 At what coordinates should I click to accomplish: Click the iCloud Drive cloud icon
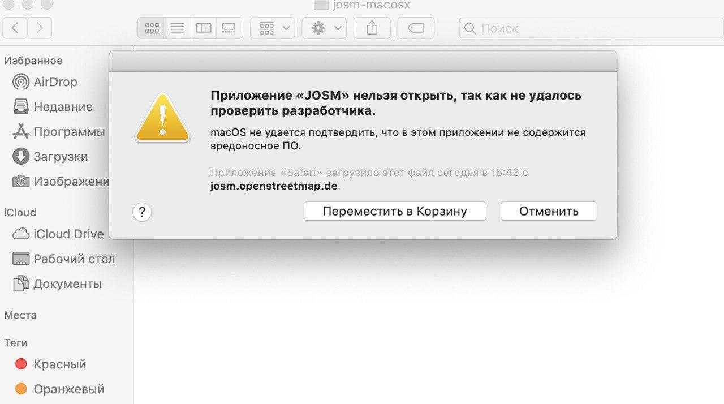(x=21, y=234)
